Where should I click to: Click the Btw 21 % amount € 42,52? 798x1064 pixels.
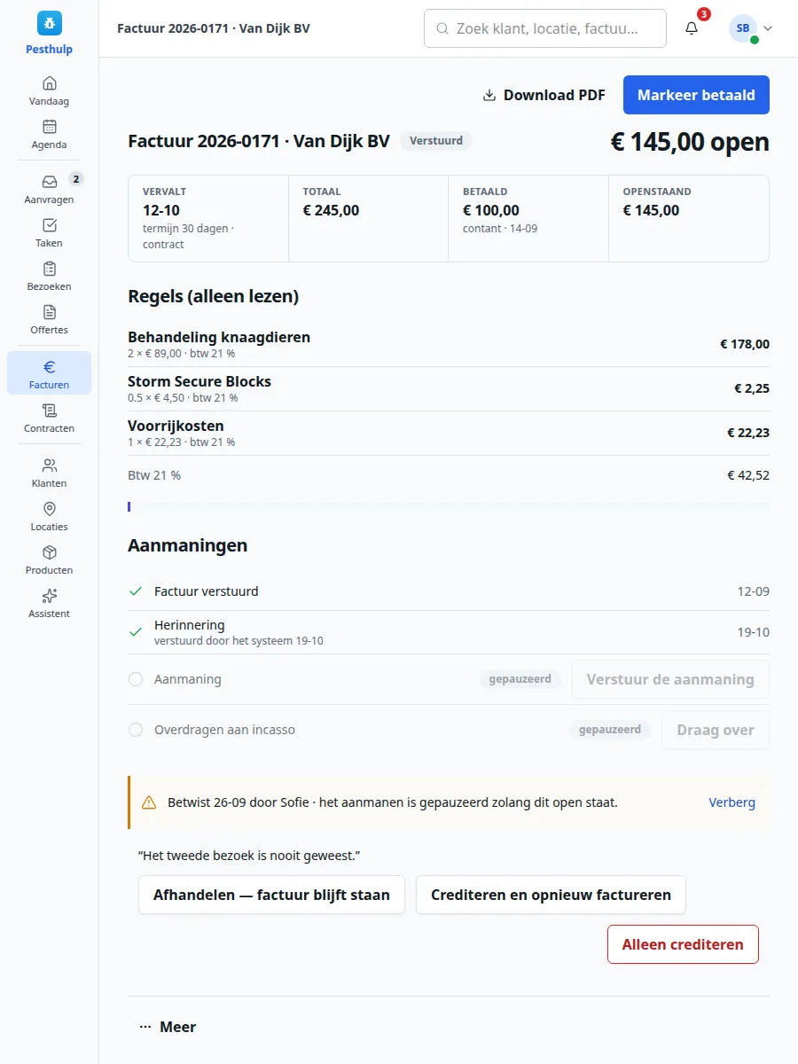coord(748,475)
